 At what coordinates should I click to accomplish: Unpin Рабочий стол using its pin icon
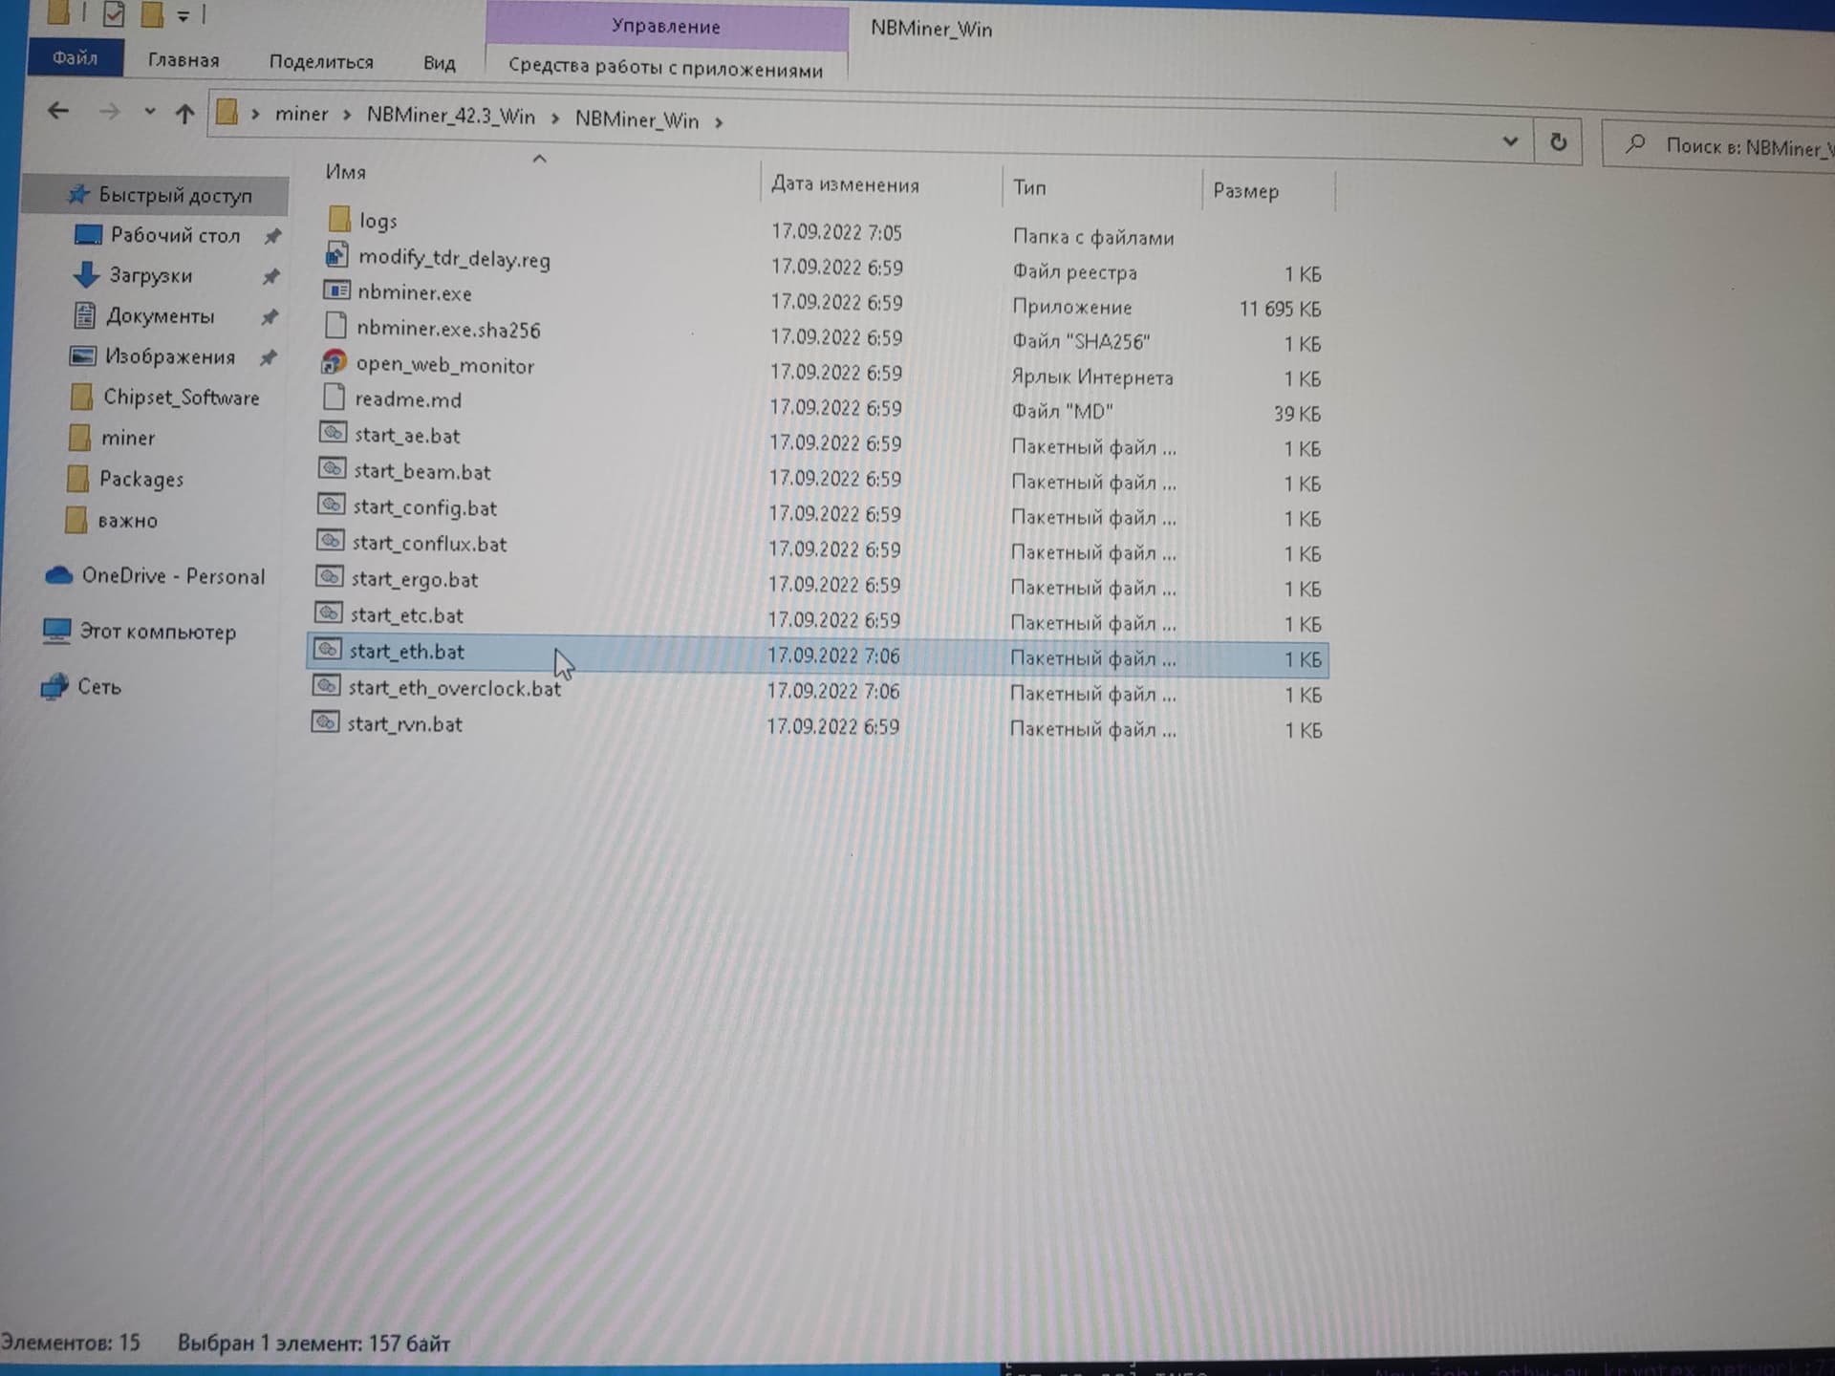pos(272,235)
